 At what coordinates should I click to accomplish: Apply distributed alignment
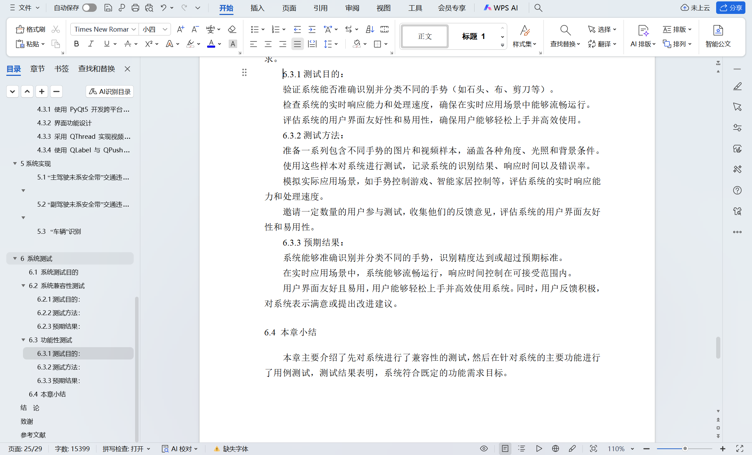(x=312, y=44)
